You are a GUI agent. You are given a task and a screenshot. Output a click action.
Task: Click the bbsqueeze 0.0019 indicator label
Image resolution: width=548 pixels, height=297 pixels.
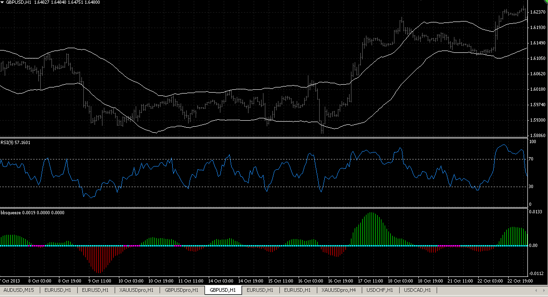pyautogui.click(x=32, y=212)
